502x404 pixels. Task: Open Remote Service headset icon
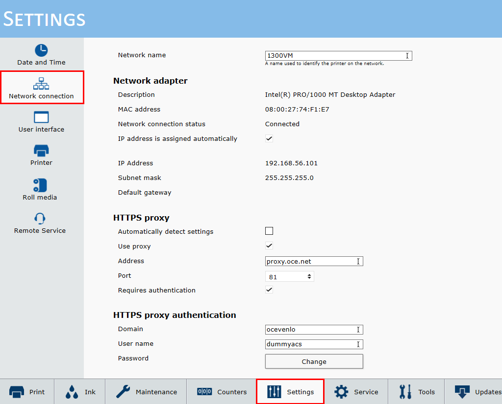pos(40,218)
